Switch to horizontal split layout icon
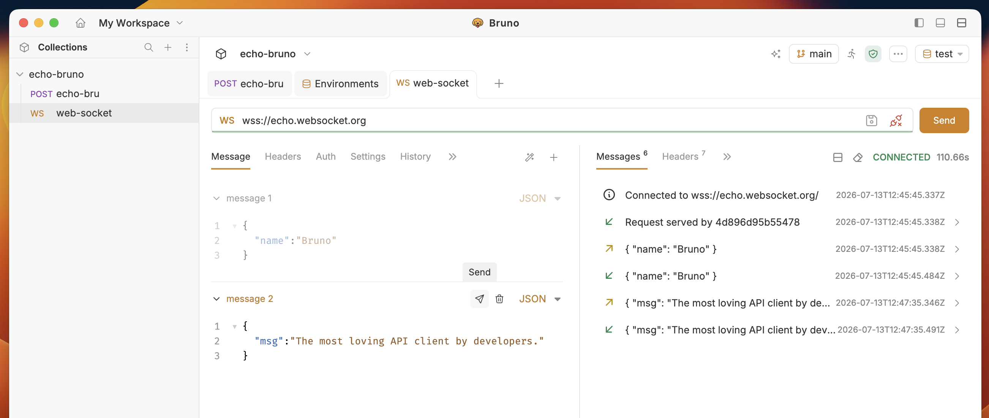The image size is (989, 418). click(x=961, y=23)
